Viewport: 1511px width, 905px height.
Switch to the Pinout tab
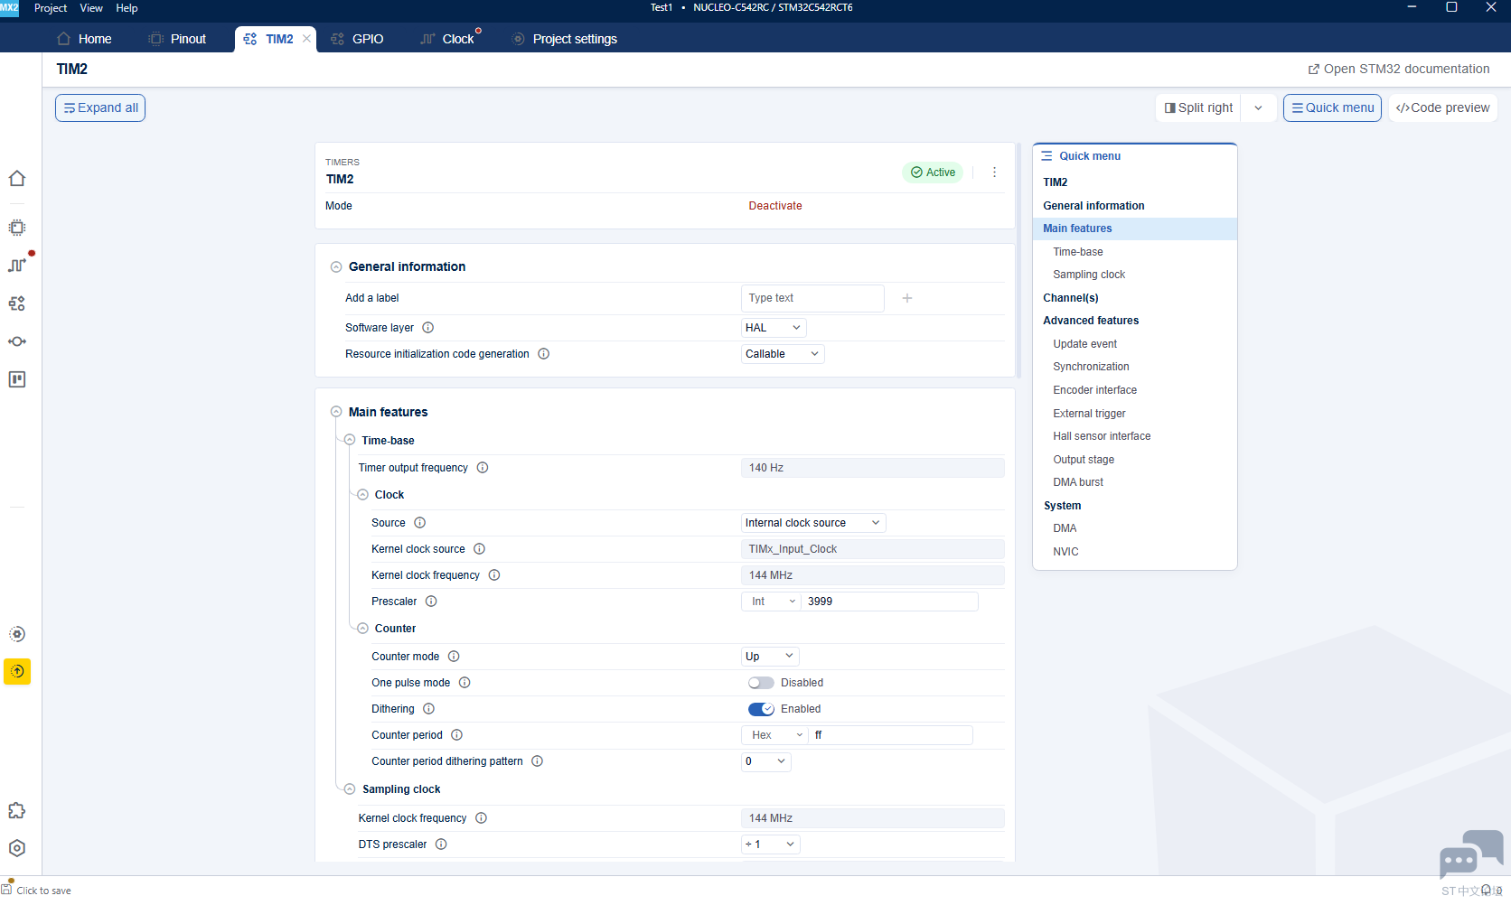point(178,39)
